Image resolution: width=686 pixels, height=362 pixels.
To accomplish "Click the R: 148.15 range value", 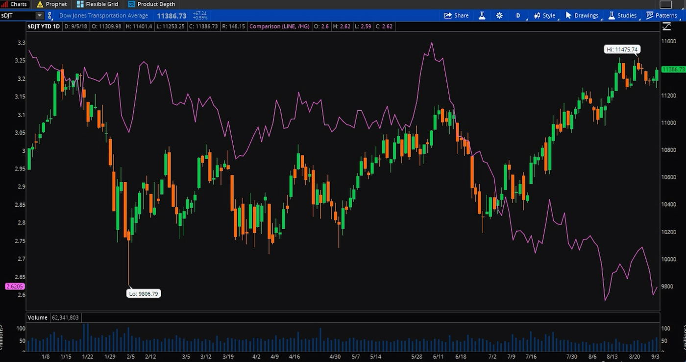I will pos(234,26).
